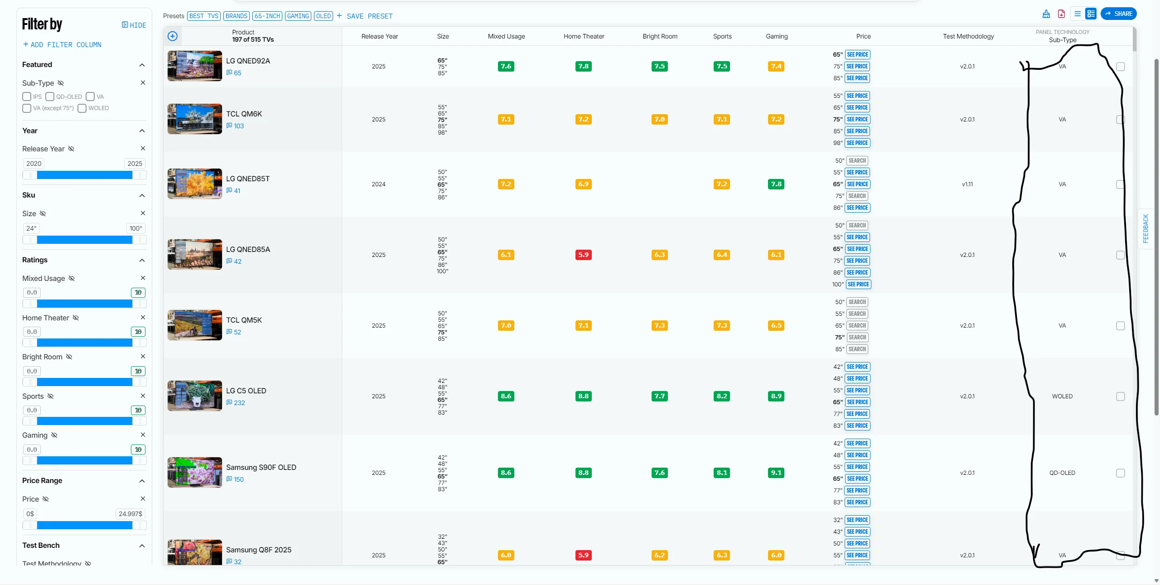Check the QD-OLED sub-type checkbox

pyautogui.click(x=50, y=97)
